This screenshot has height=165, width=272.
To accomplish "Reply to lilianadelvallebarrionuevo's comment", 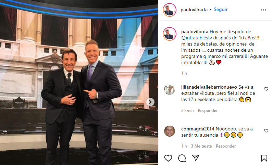I will tap(208, 111).
